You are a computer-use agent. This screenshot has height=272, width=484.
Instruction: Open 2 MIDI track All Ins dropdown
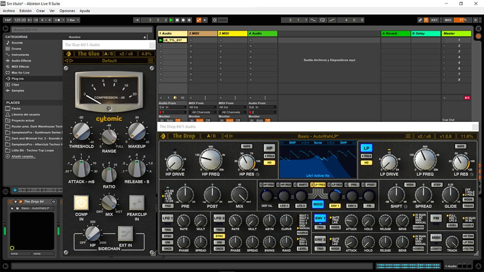[x=203, y=107]
